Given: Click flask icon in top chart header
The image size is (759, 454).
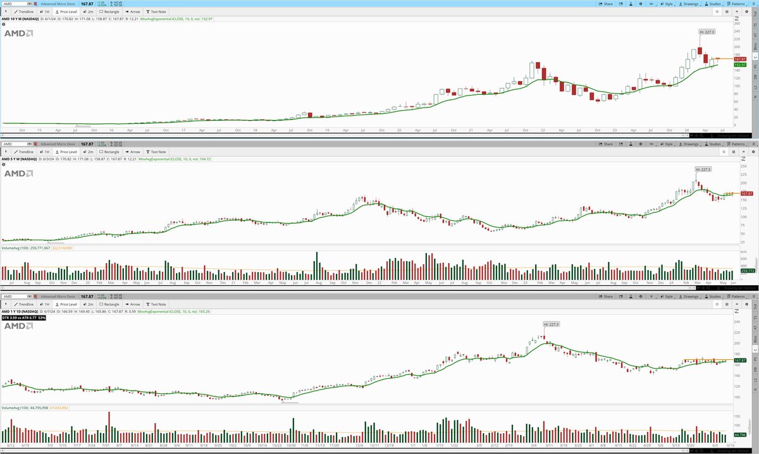Looking at the screenshot, I should click(631, 3).
